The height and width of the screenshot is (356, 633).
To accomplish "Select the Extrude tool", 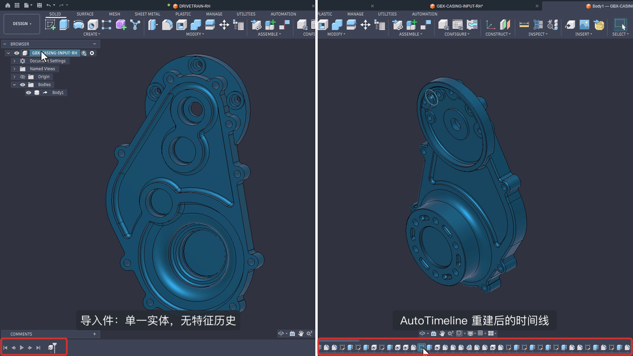I will click(64, 25).
